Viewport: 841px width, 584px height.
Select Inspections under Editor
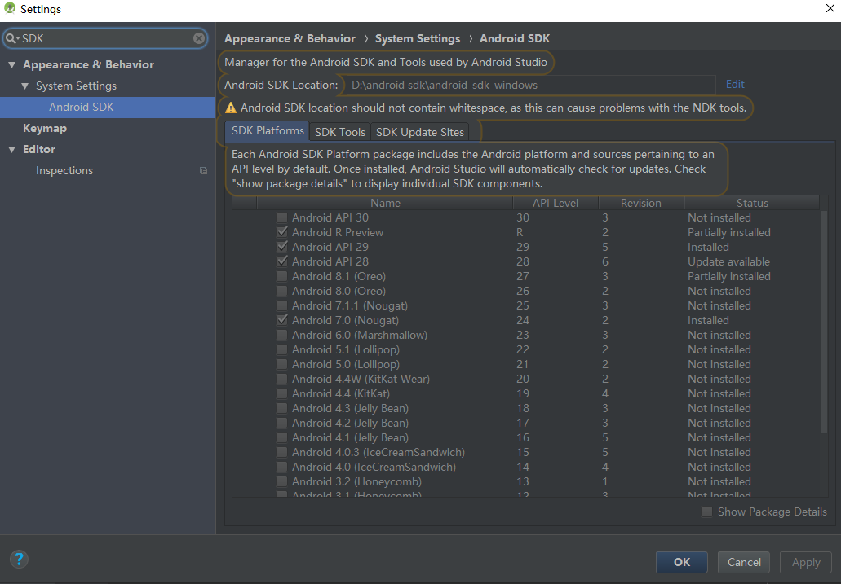(x=64, y=171)
